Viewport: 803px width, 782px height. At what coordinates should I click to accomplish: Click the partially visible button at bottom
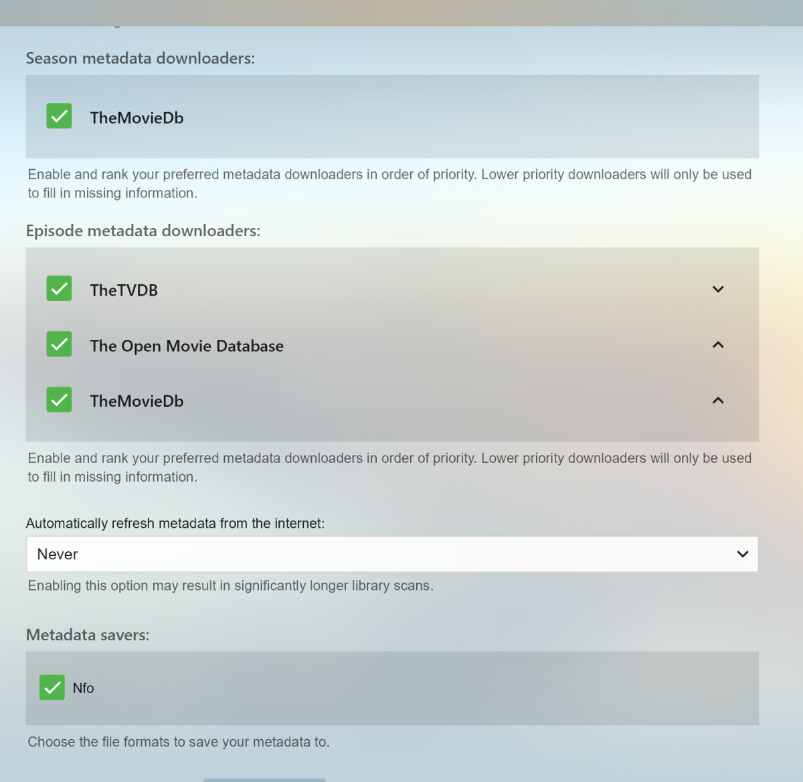click(264, 779)
